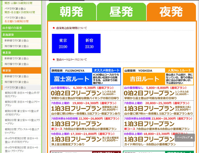This screenshot has height=153, width=199.
Task: Click the オススメ格安ルート label
Action: (106, 70)
